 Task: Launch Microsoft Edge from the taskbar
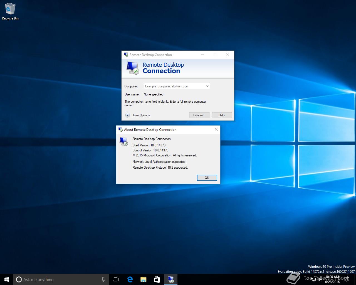click(x=130, y=279)
